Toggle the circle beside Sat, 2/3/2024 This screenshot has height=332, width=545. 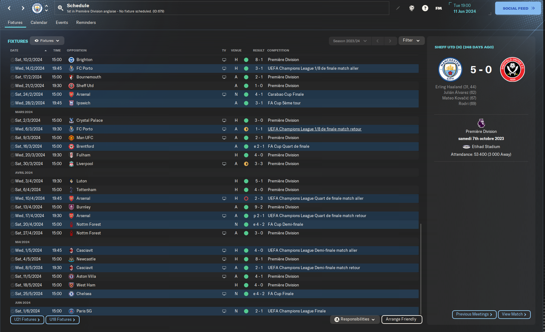tap(12, 120)
